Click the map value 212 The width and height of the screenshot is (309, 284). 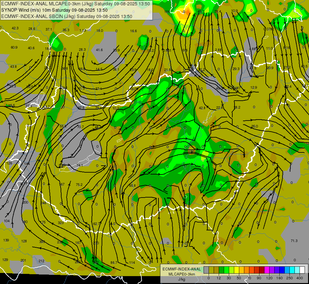(x=41, y=261)
